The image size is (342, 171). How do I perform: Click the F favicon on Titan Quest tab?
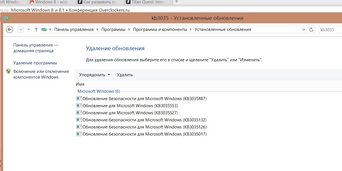129,2
